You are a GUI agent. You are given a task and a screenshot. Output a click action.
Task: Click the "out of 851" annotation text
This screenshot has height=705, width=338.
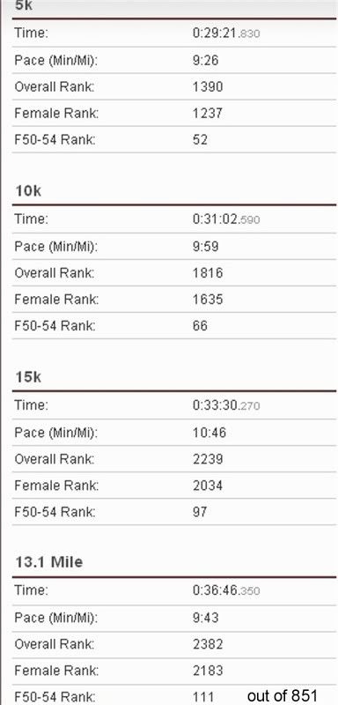(283, 695)
